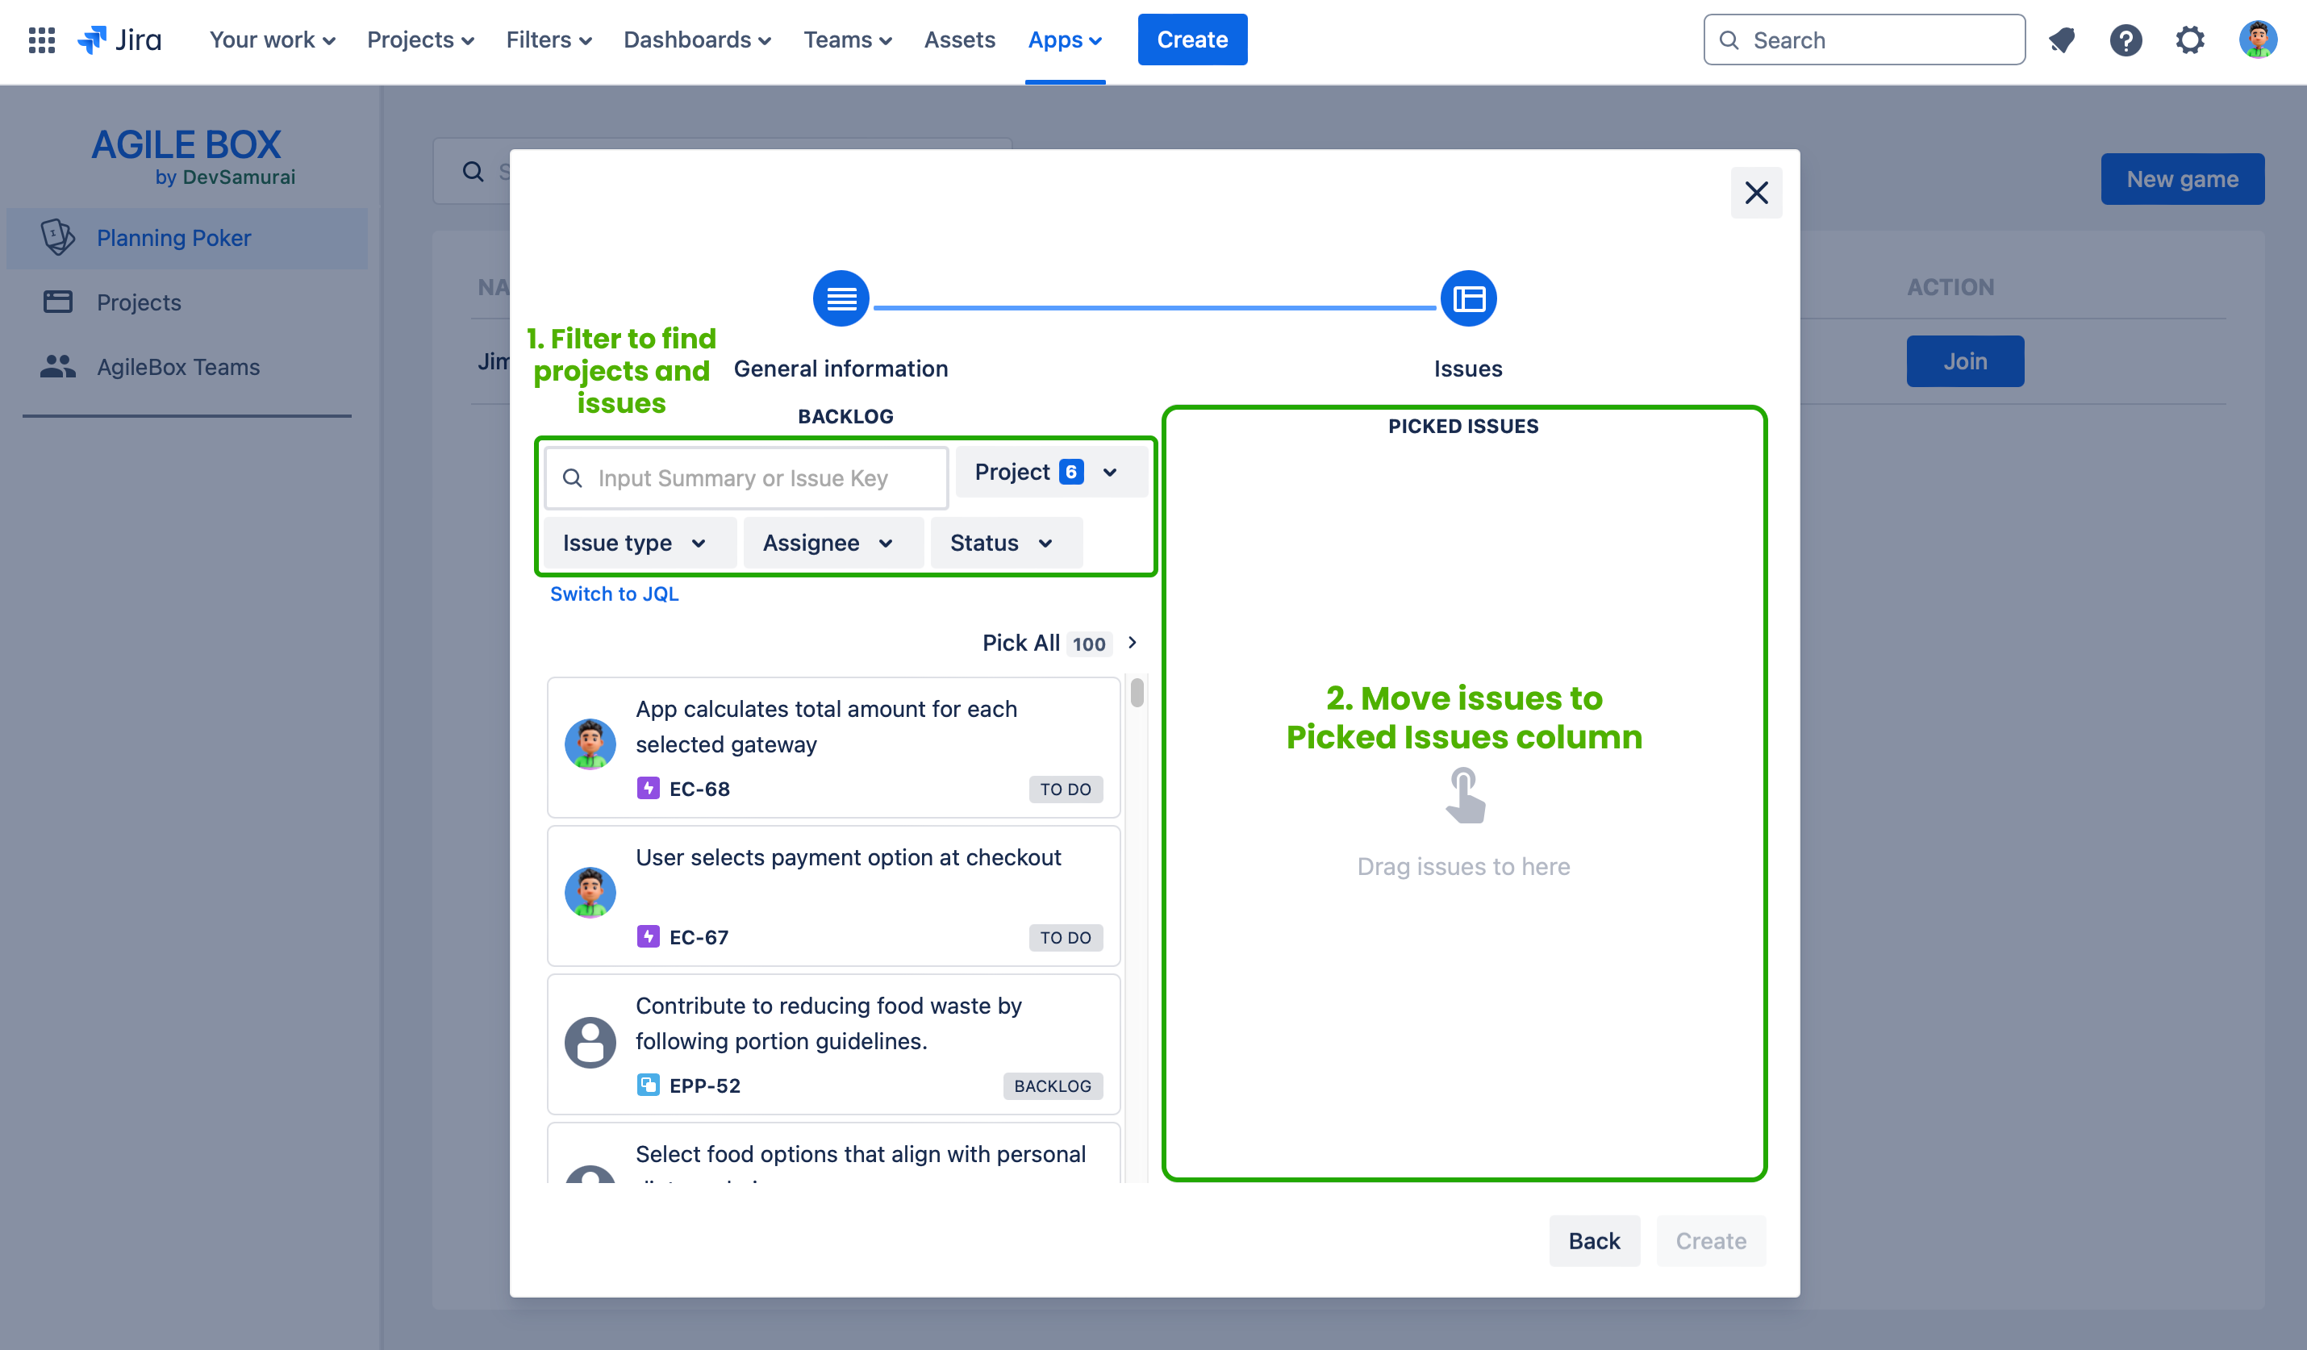
Task: Open the user profile avatar
Action: [x=2258, y=40]
